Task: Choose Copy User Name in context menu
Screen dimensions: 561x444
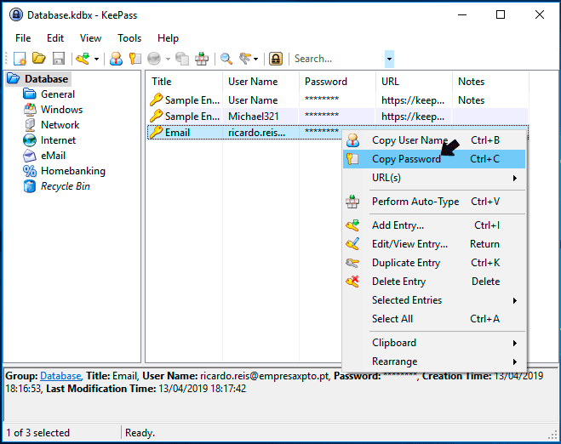Action: coord(433,140)
